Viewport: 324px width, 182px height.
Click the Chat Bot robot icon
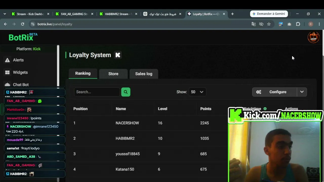(7, 85)
